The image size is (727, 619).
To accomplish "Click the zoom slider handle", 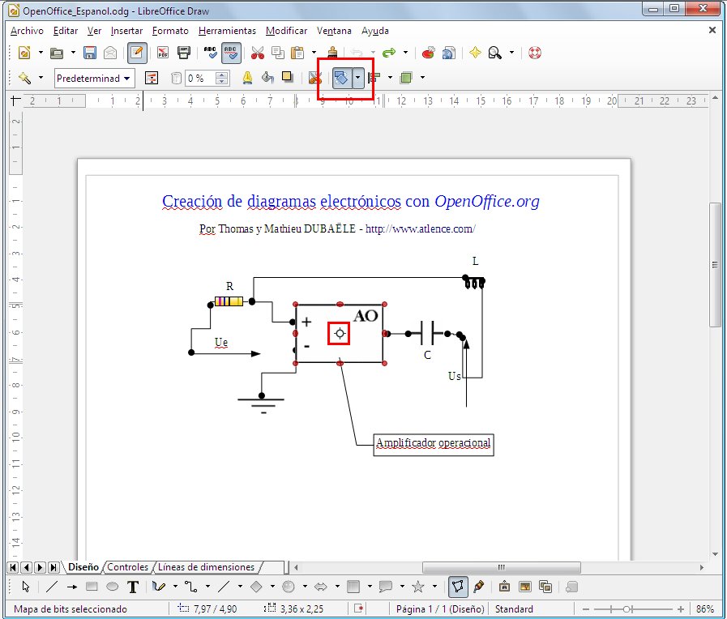I will tap(627, 609).
